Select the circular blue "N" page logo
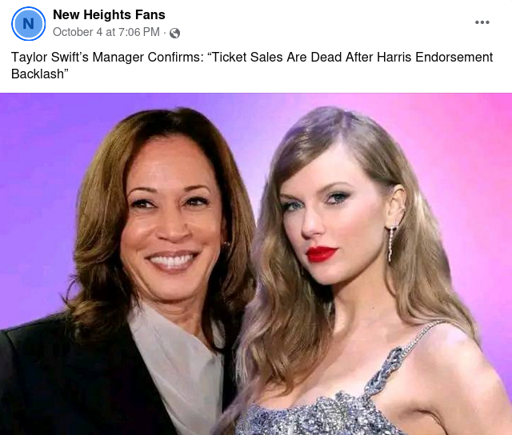This screenshot has height=435, width=512. (28, 23)
